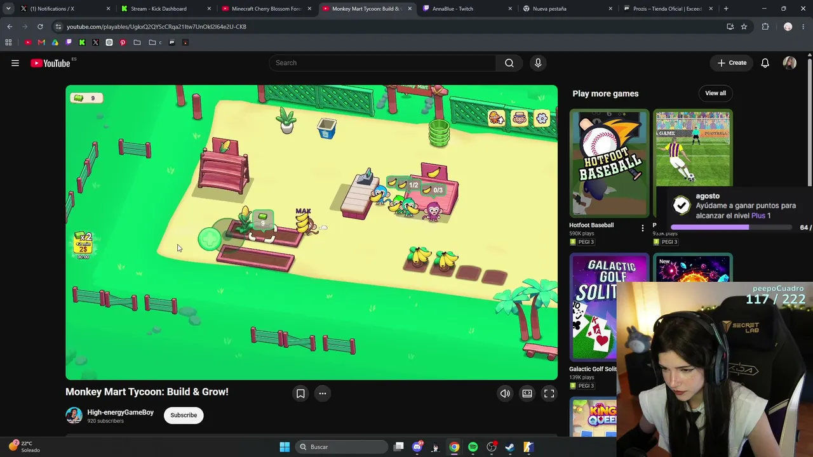The width and height of the screenshot is (813, 457).
Task: Go to the YouTube home logo
Action: [50, 63]
